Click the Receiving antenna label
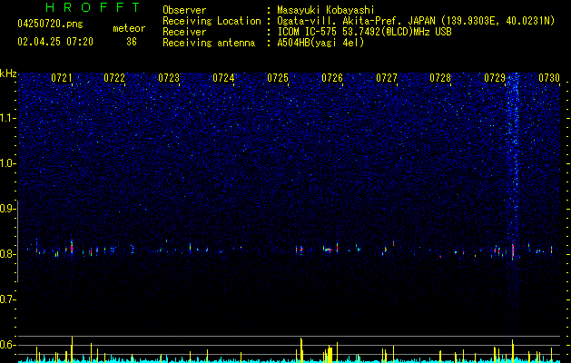Image resolution: width=571 pixels, height=363 pixels. pyautogui.click(x=209, y=43)
